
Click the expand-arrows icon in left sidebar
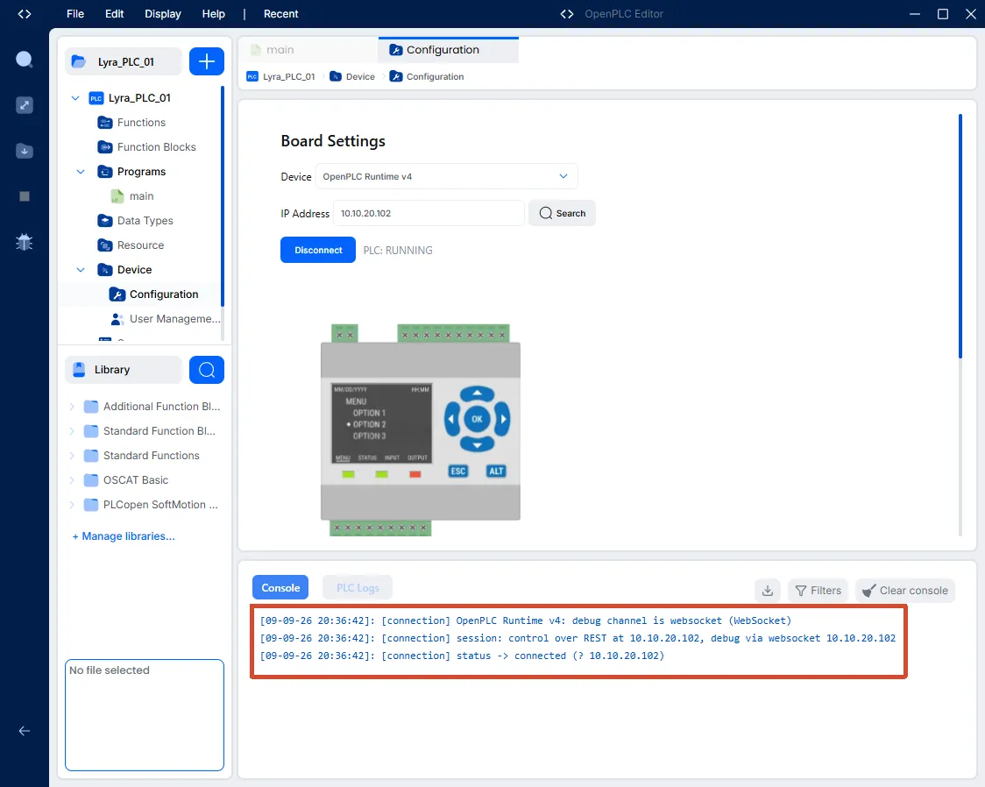point(24,105)
